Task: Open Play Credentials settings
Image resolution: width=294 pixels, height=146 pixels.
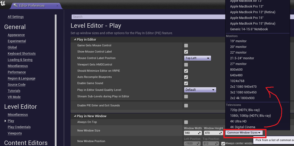Action: 19,127
